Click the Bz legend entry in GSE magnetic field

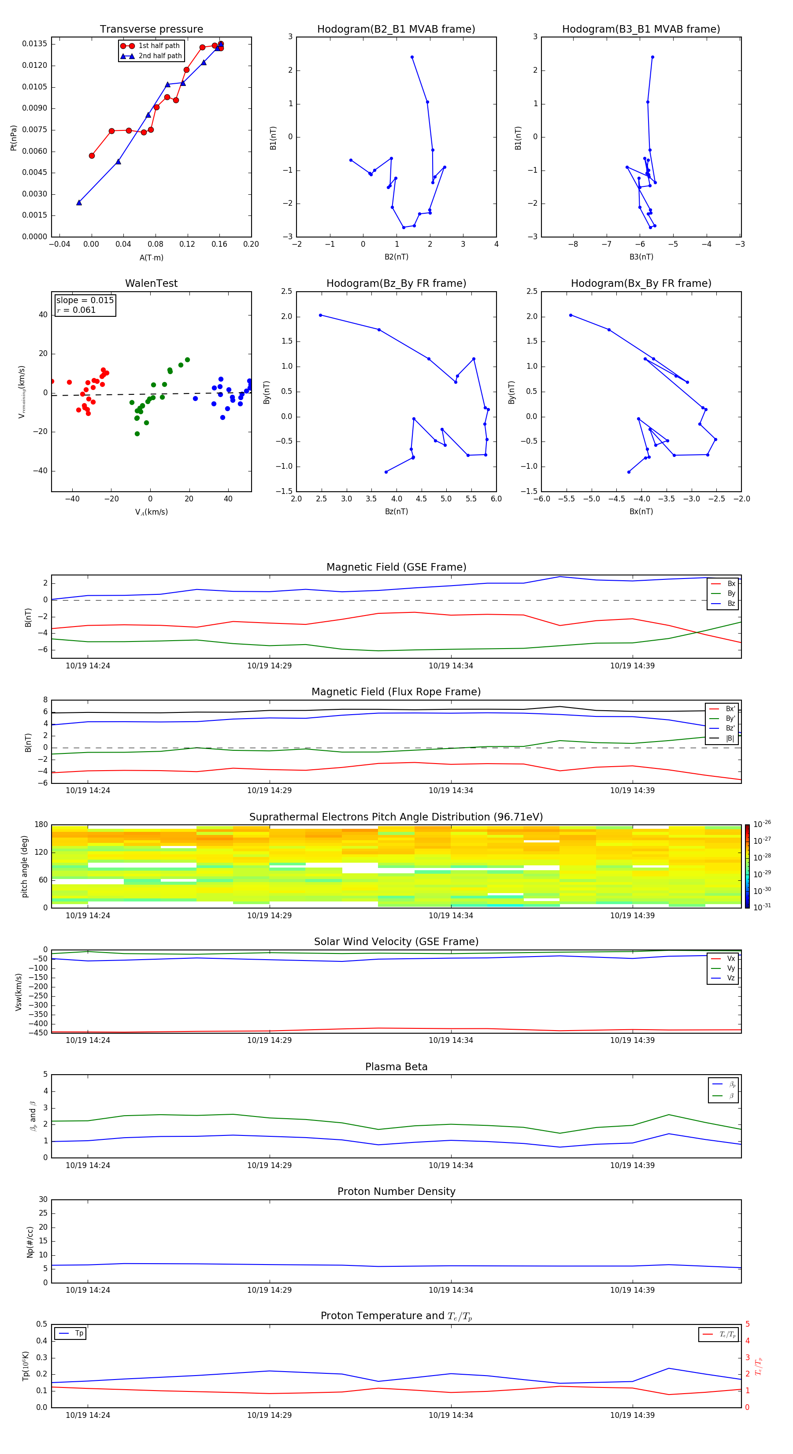pos(723,603)
